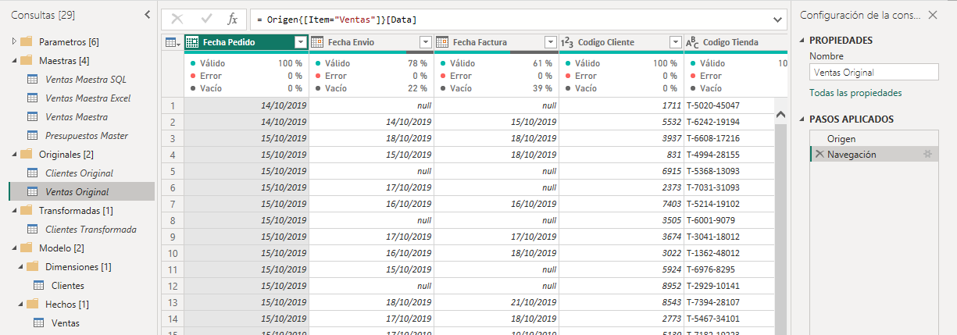This screenshot has width=957, height=335.
Task: Click the Clientes Transformada table icon
Action: (x=33, y=229)
